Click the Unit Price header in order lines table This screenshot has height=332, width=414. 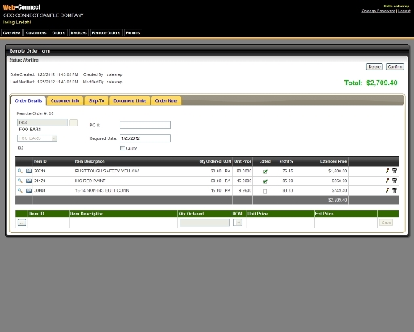243,161
